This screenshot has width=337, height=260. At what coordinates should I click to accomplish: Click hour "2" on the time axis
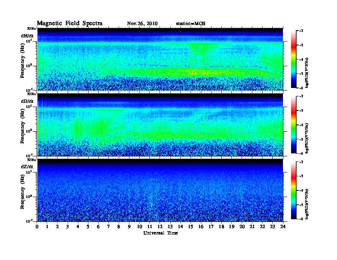57,226
